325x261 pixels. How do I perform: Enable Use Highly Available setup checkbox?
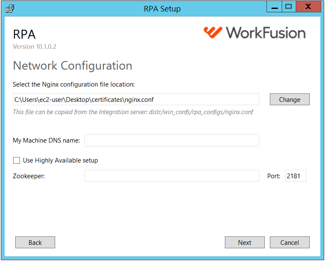(17, 160)
